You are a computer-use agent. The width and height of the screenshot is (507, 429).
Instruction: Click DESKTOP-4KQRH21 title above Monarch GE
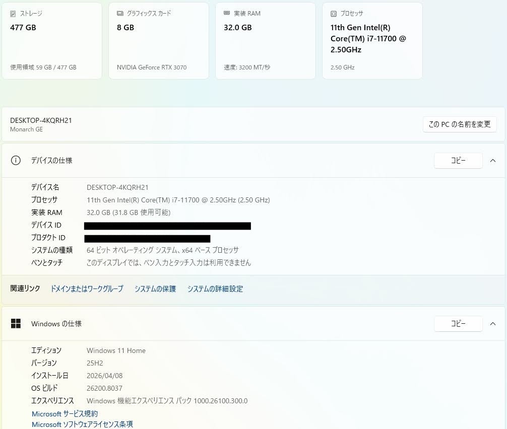pyautogui.click(x=41, y=120)
